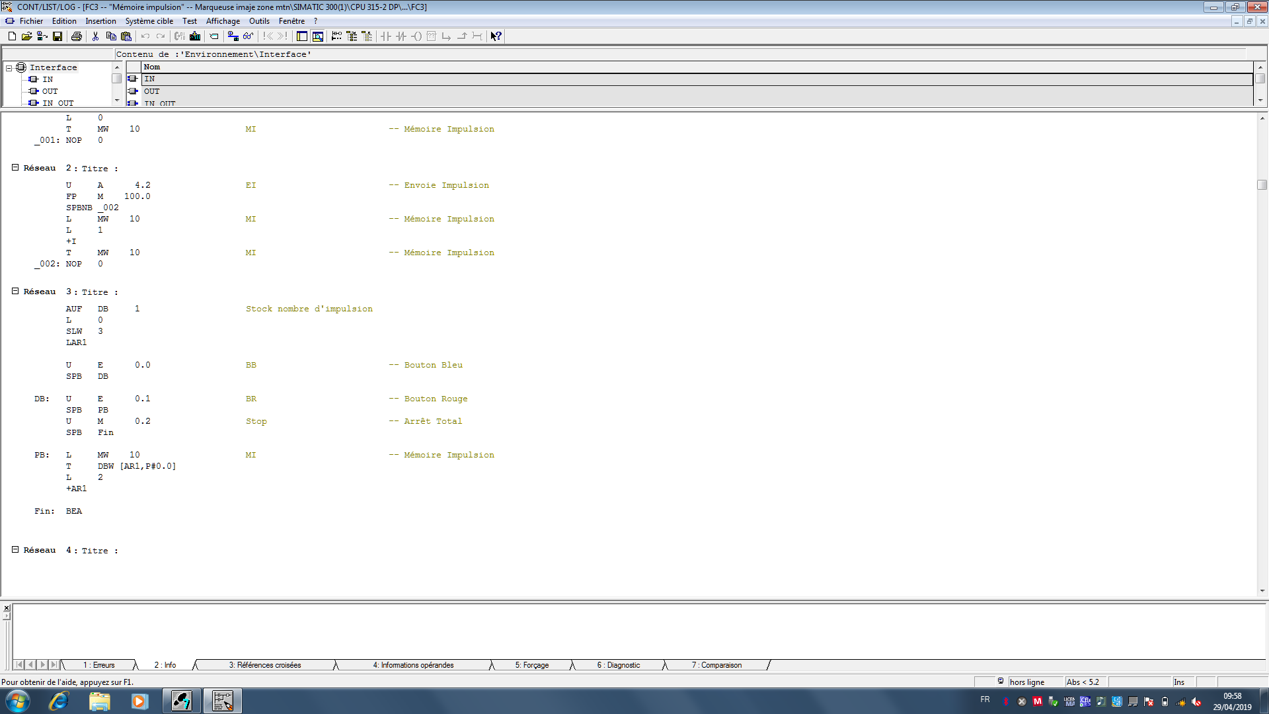Switch to the Diagnostic tab
The image size is (1269, 714).
click(618, 665)
